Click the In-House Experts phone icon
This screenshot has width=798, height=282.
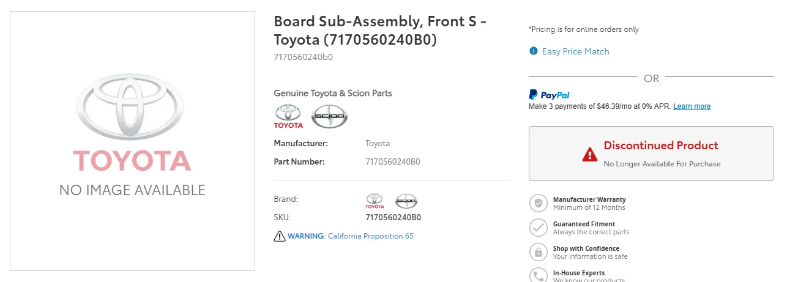pyautogui.click(x=538, y=275)
